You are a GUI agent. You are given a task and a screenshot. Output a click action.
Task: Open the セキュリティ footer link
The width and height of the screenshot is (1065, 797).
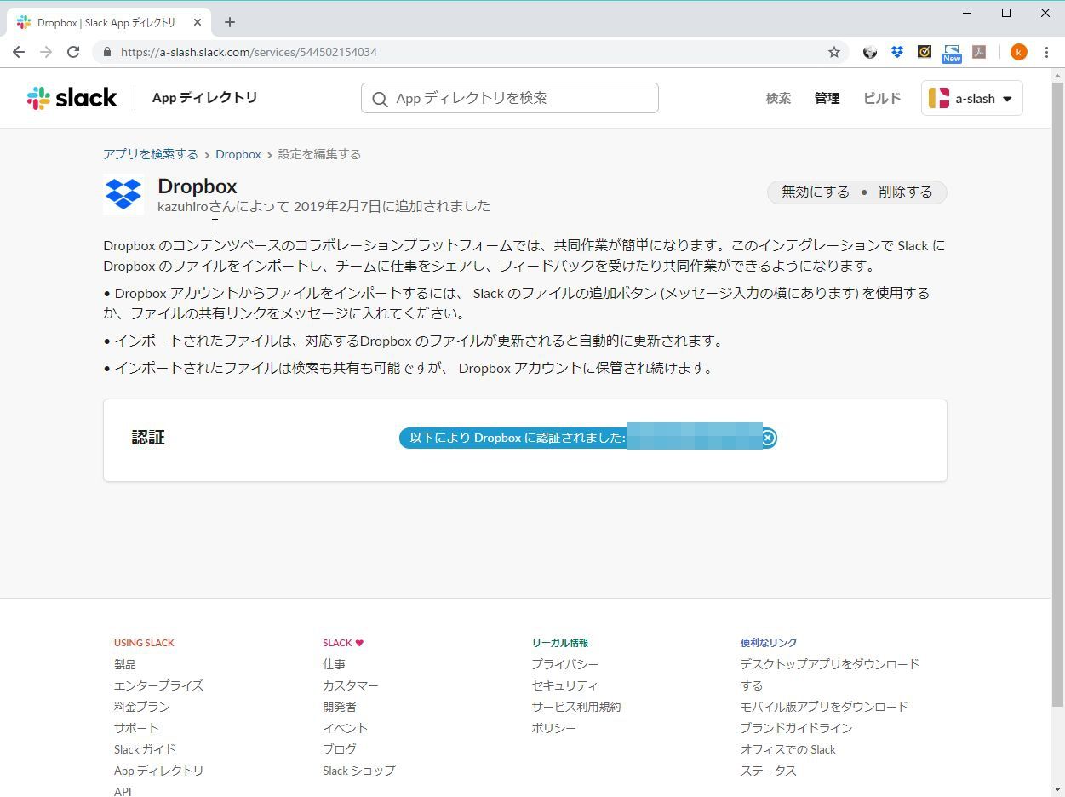(x=564, y=685)
